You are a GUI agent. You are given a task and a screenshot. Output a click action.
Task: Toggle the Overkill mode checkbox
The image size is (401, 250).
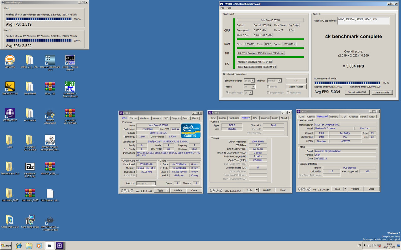click(x=227, y=92)
